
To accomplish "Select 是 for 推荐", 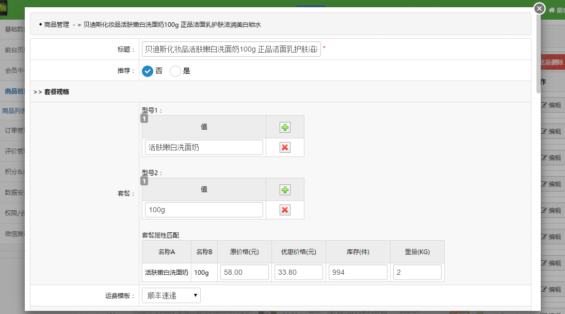I will 175,71.
